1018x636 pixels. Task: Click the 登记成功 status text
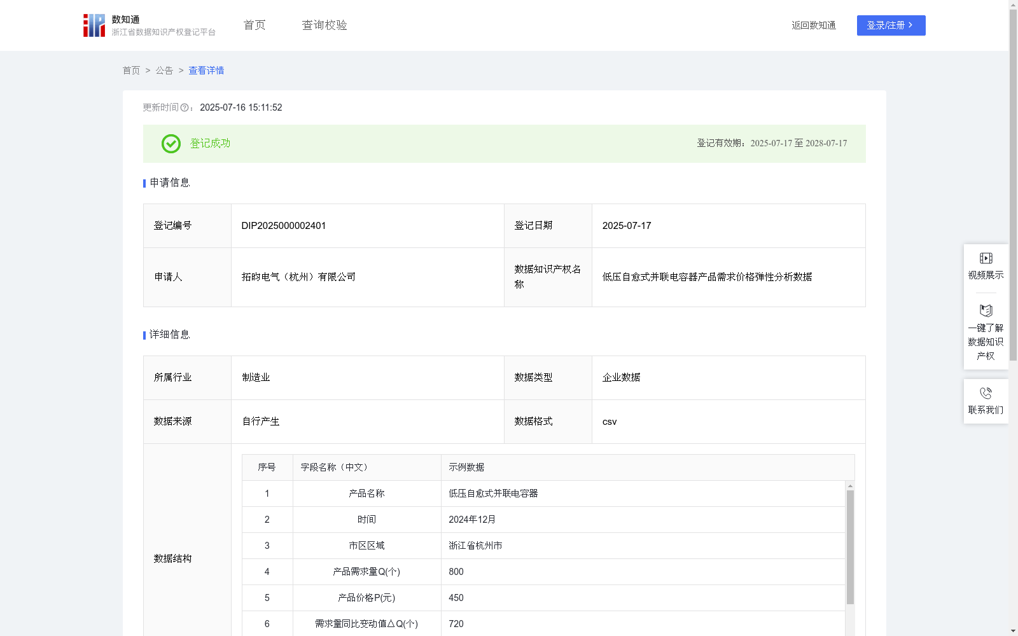click(x=210, y=144)
